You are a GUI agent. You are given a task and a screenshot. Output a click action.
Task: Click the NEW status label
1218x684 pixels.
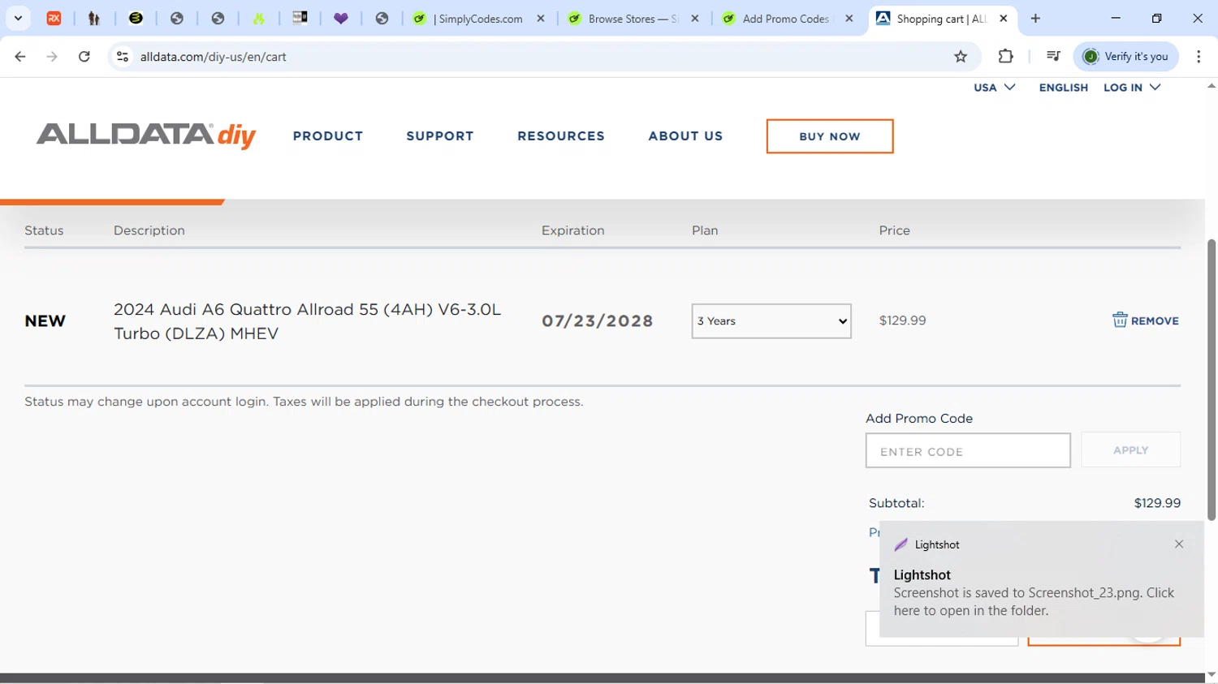45,321
